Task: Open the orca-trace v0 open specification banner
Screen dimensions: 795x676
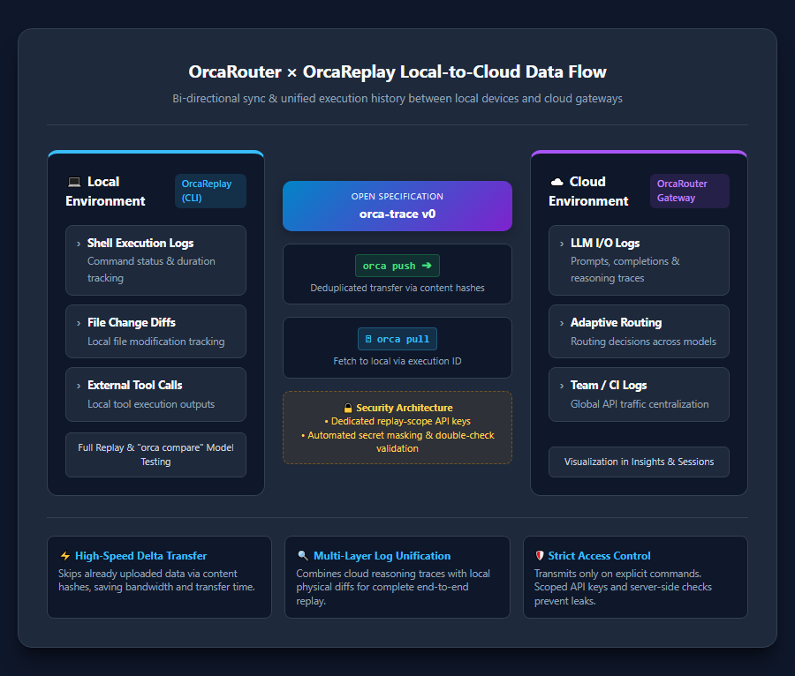Action: [397, 207]
